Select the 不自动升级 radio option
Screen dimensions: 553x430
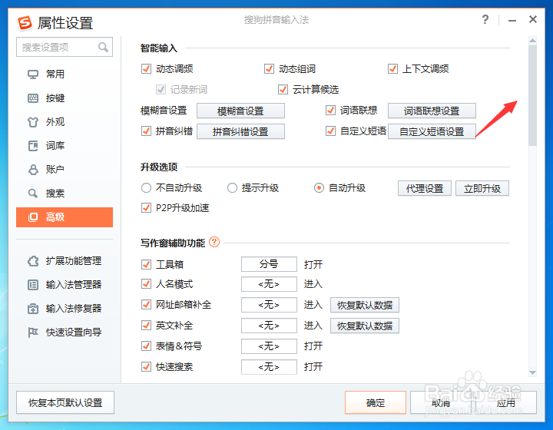tap(146, 188)
